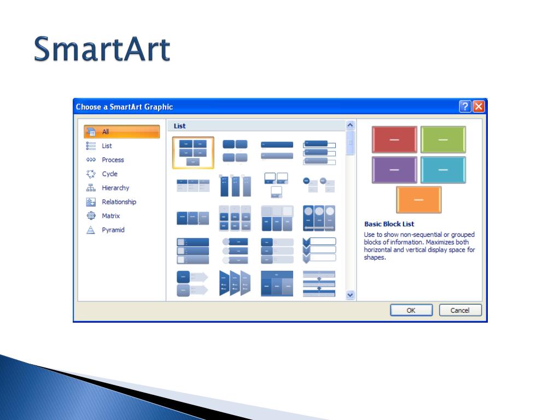Viewport: 560px width, 420px height.
Task: Choose Vertical Block List layout
Action: pos(277,251)
